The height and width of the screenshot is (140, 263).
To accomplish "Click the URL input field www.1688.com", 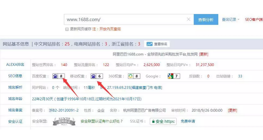I will click(125, 19).
